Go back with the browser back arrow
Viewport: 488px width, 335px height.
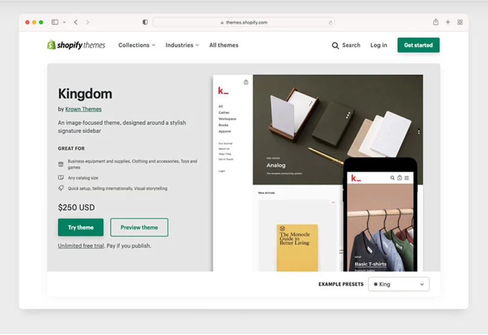75,22
